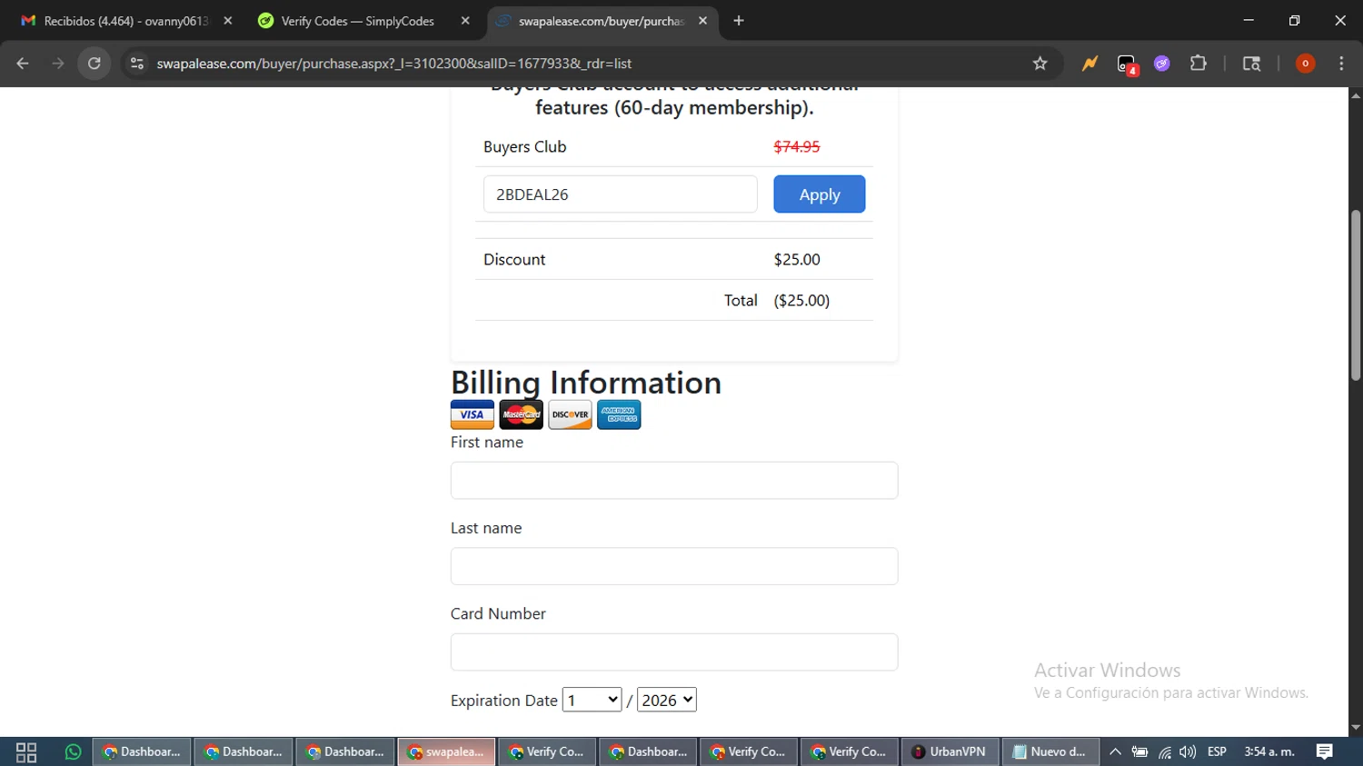Expand the system tray hidden icons chevron
The width and height of the screenshot is (1363, 766).
coord(1115,752)
